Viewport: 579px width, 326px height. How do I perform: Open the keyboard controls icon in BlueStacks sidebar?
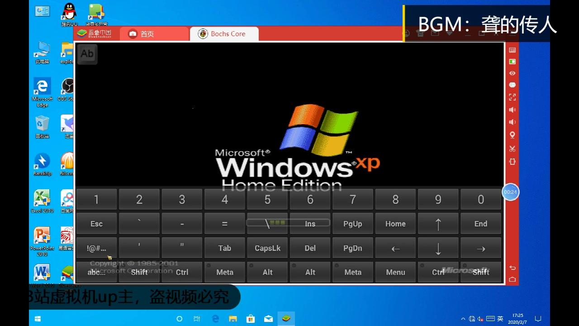click(513, 50)
